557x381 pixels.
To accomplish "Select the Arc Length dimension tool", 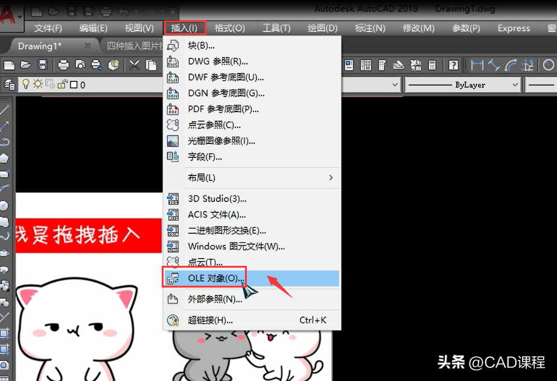I will 511,65.
